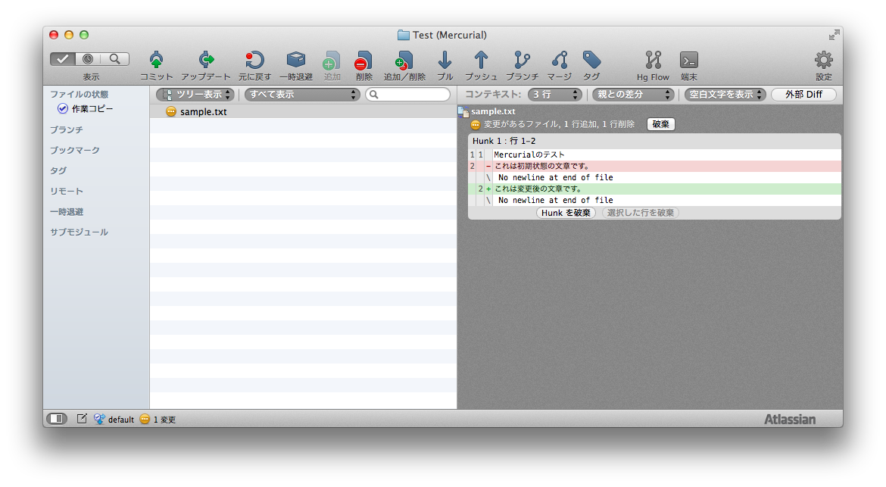
Task: Click the Pull (プル) arrow icon
Action: (x=445, y=60)
